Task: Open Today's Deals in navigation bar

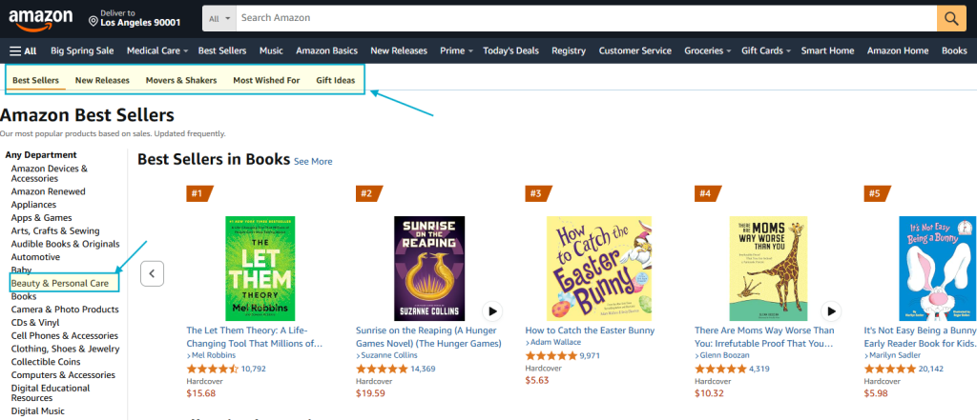Action: [510, 50]
